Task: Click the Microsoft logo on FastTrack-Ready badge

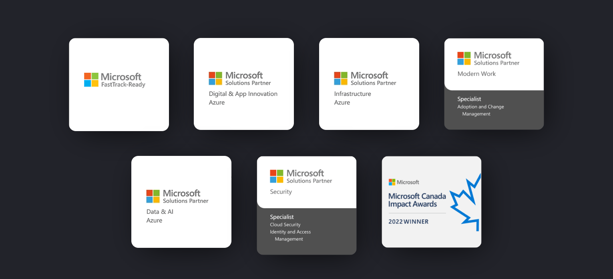Action: click(x=91, y=80)
